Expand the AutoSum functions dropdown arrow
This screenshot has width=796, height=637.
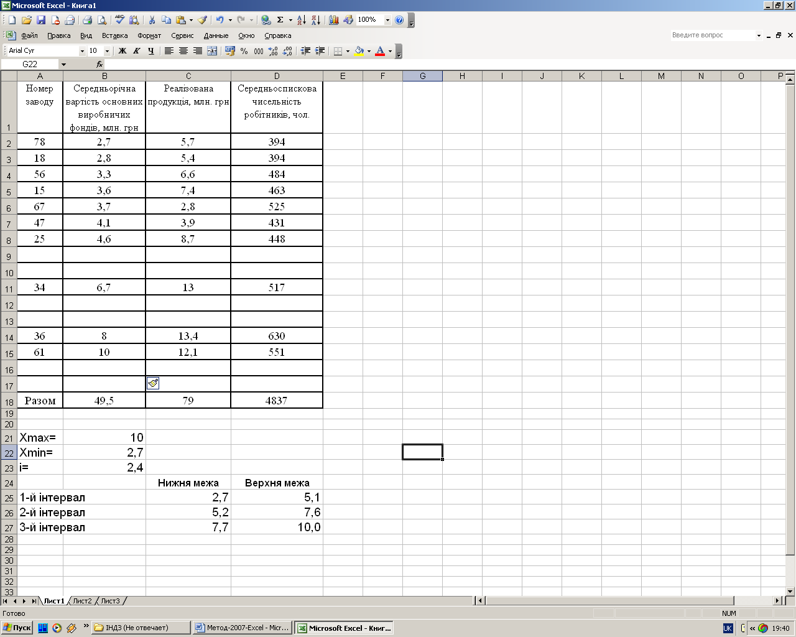click(290, 20)
